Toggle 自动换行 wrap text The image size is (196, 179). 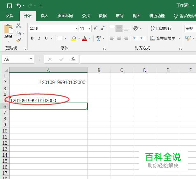click(161, 29)
